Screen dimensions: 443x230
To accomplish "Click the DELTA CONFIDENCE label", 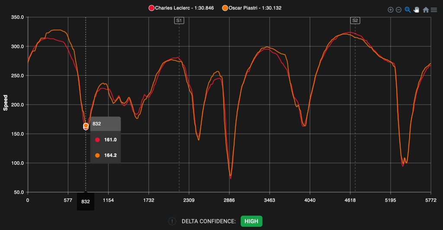I will pos(209,221).
